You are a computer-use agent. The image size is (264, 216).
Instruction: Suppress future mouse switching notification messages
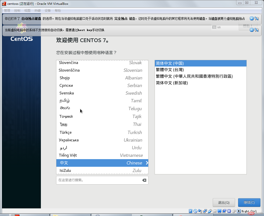257,30
